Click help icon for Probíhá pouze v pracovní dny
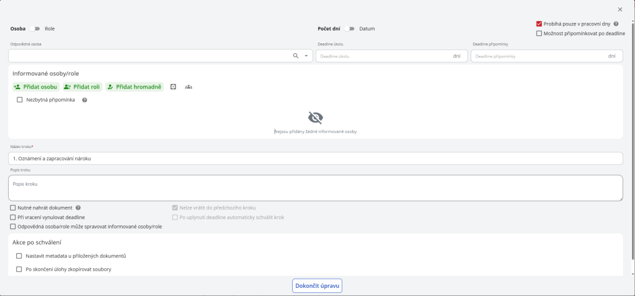The width and height of the screenshot is (635, 296). click(x=616, y=24)
